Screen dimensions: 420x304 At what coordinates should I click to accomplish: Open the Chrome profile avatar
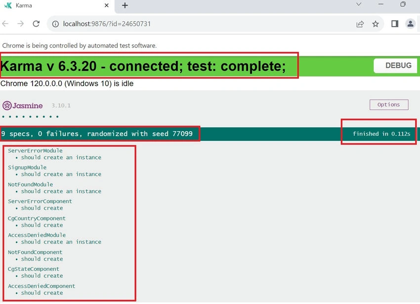point(410,24)
